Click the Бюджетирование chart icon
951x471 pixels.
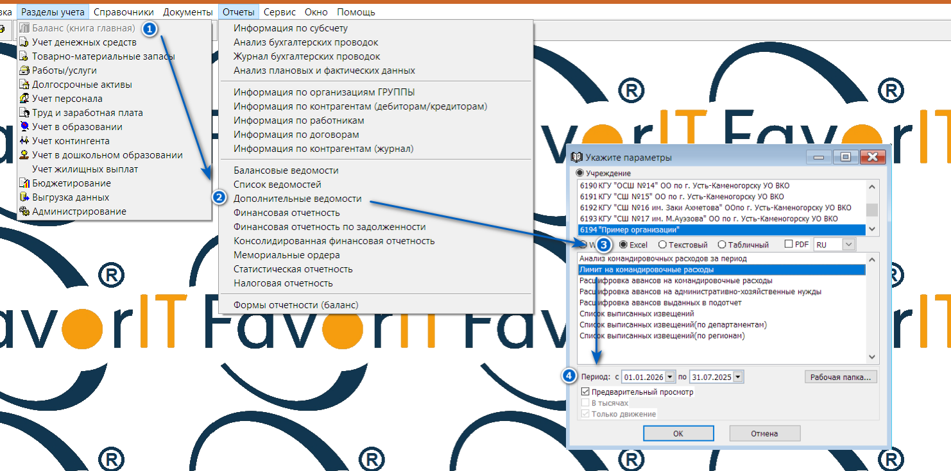[24, 183]
